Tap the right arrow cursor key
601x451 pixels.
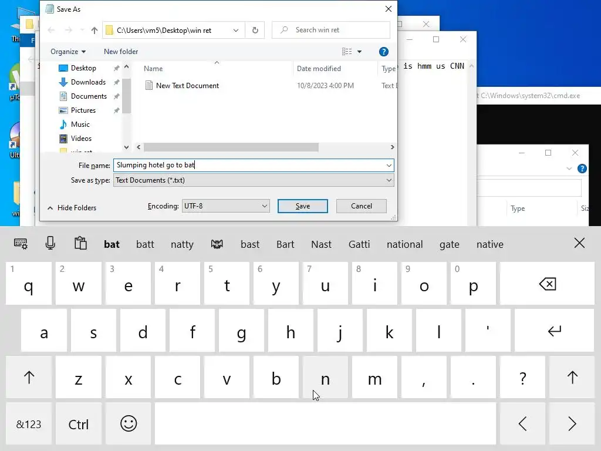[572, 424]
